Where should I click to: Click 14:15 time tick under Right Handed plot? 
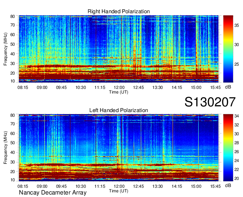(x=177, y=87)
